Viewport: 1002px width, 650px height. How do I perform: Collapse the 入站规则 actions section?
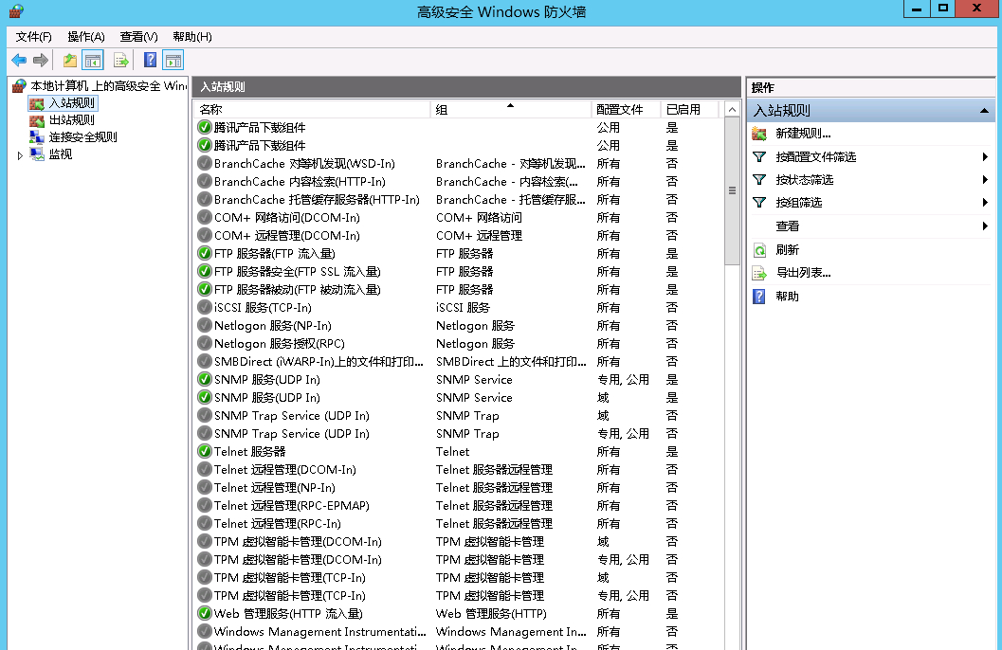point(984,111)
